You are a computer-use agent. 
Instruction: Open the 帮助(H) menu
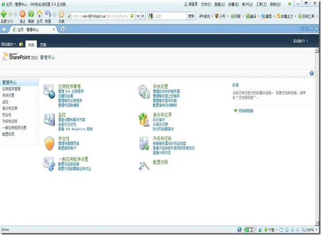point(275,4)
